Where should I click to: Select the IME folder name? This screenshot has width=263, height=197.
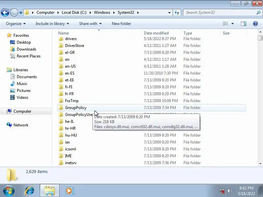[x=68, y=156]
